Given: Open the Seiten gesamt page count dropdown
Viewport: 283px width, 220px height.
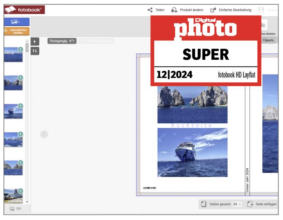Looking at the screenshot, I should coord(237,204).
